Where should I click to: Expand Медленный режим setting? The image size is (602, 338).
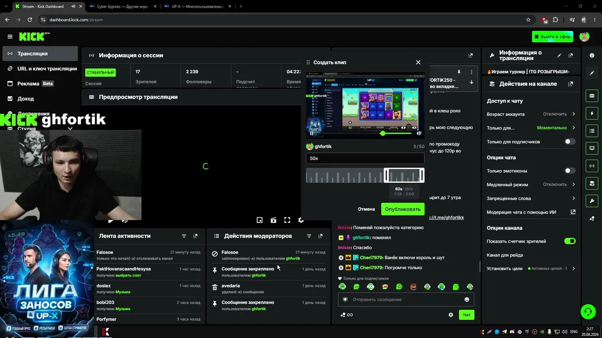(x=531, y=184)
